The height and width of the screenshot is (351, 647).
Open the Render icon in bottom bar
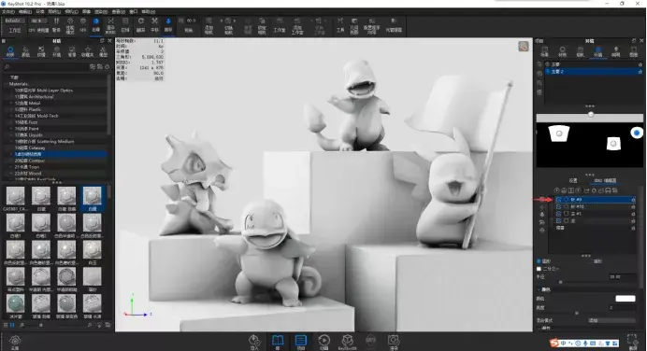click(394, 342)
